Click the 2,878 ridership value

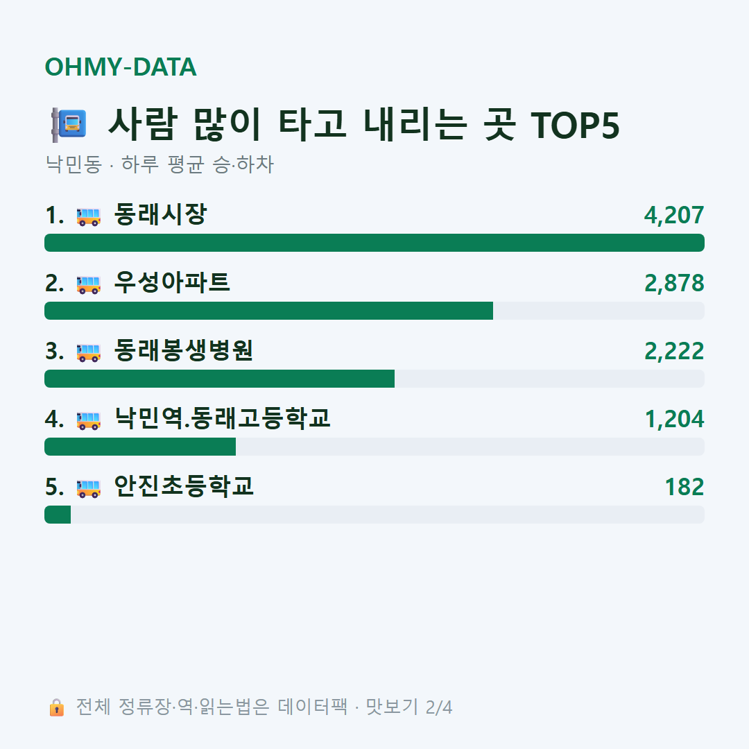[674, 283]
